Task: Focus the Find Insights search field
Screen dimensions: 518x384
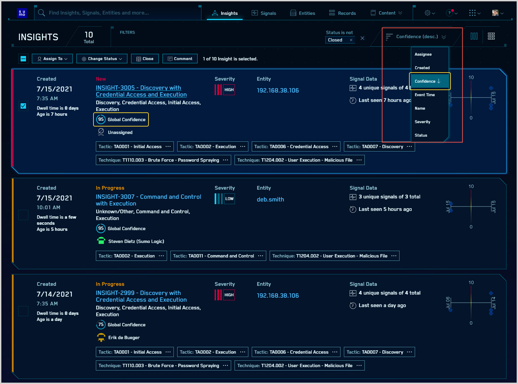Action: click(x=118, y=13)
